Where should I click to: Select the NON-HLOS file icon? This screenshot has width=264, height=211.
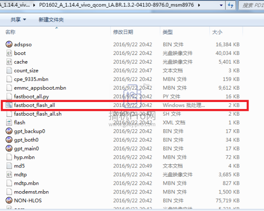9,200
